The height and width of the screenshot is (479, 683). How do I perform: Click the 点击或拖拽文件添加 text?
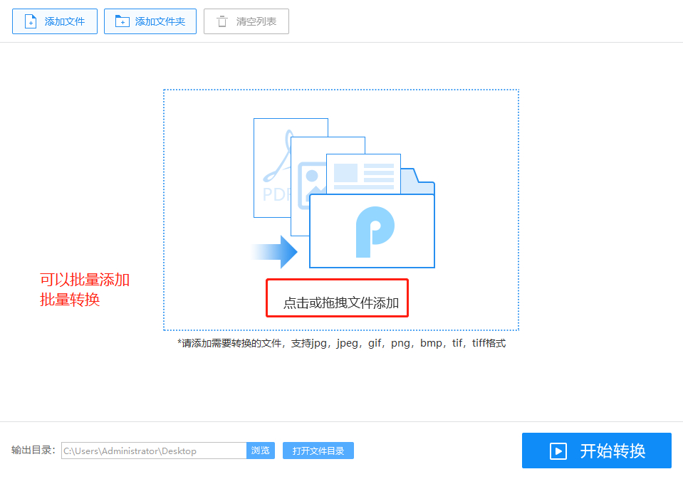[341, 302]
